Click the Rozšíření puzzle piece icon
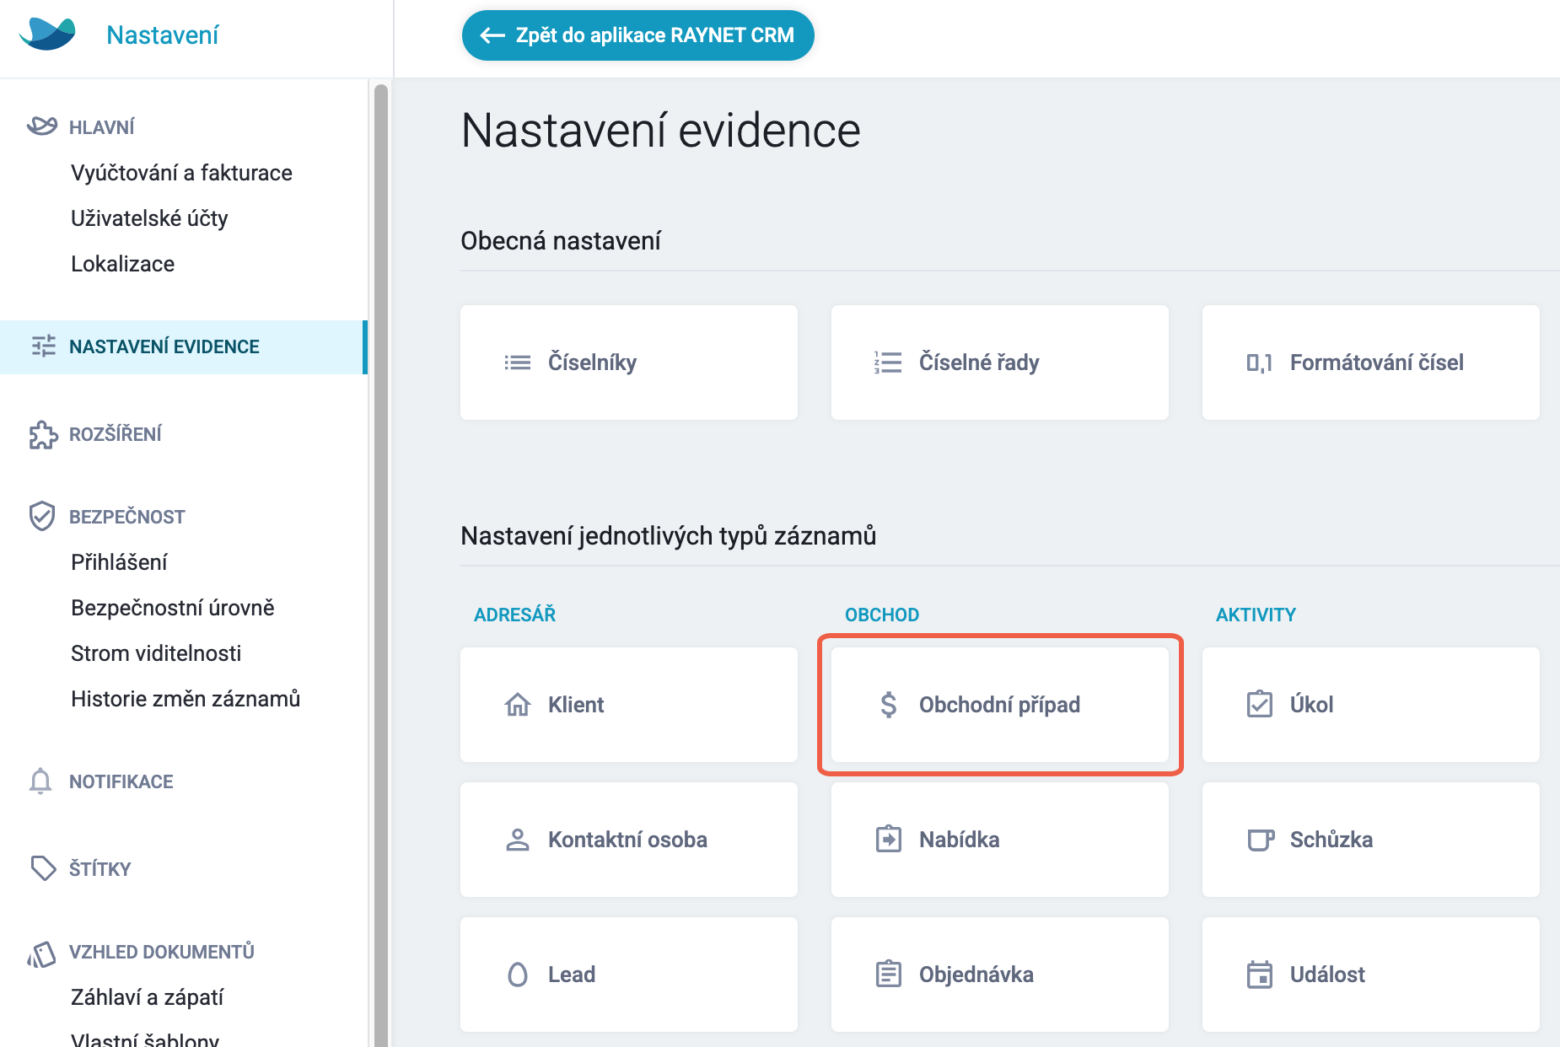1560x1047 pixels. coord(43,434)
